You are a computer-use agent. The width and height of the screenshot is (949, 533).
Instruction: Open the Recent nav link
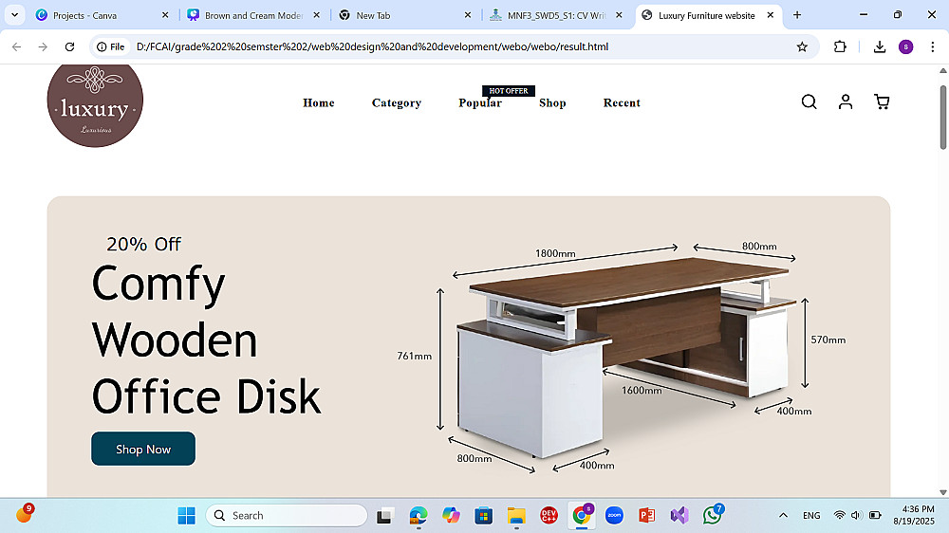click(x=622, y=102)
